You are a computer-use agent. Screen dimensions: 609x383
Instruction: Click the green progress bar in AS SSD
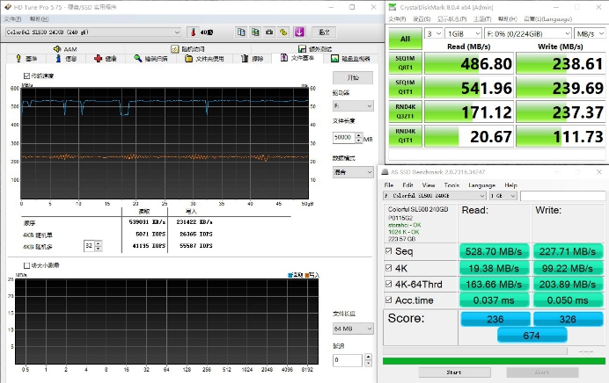tap(493, 360)
